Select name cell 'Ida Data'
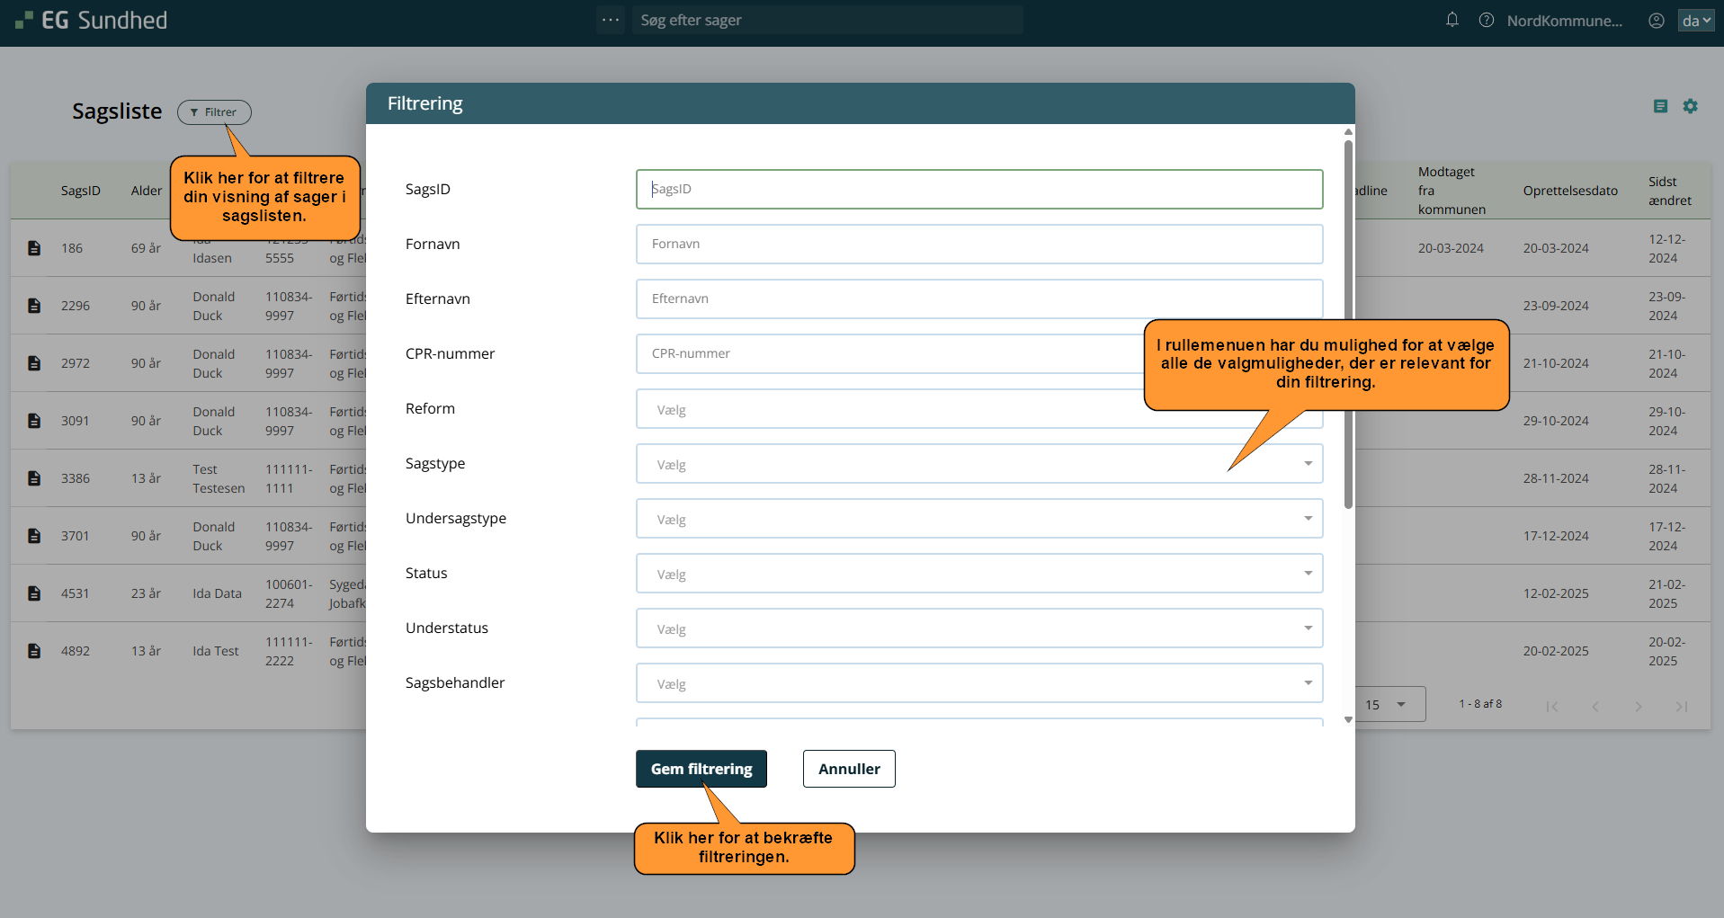The width and height of the screenshot is (1724, 918). 217,593
